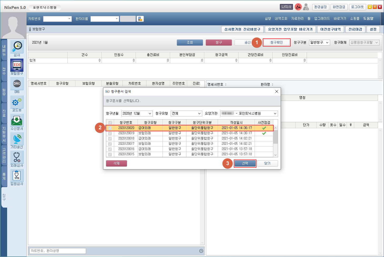Click the 차트번호, 환자성명 search field
Image resolution: width=384 pixels, height=257 pixels.
[x=58, y=251]
